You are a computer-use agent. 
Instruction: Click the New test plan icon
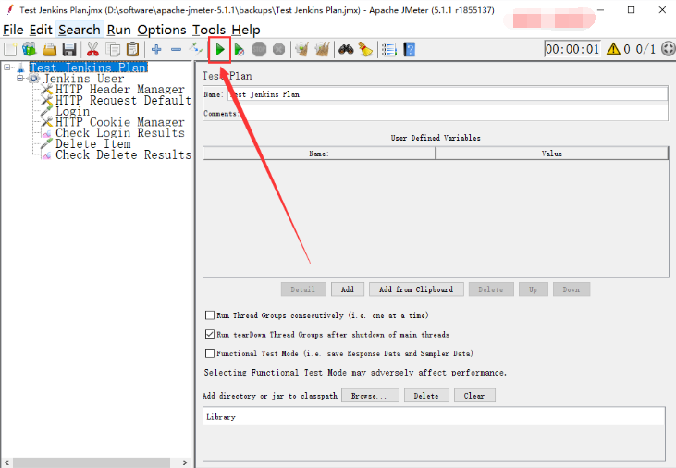(10, 50)
